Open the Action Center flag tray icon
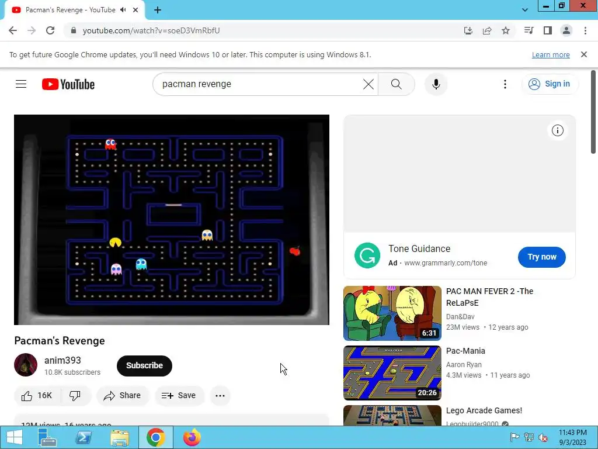Image resolution: width=598 pixels, height=449 pixels. point(514,437)
